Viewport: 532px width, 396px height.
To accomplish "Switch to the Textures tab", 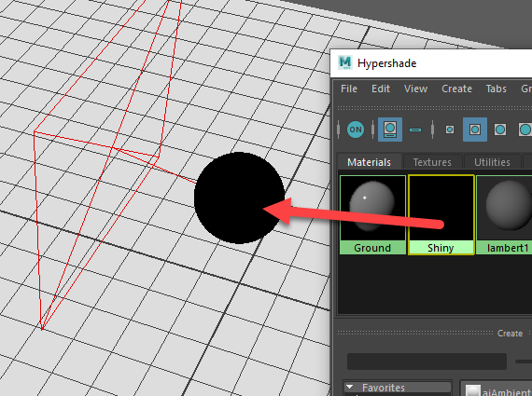I will coord(432,162).
